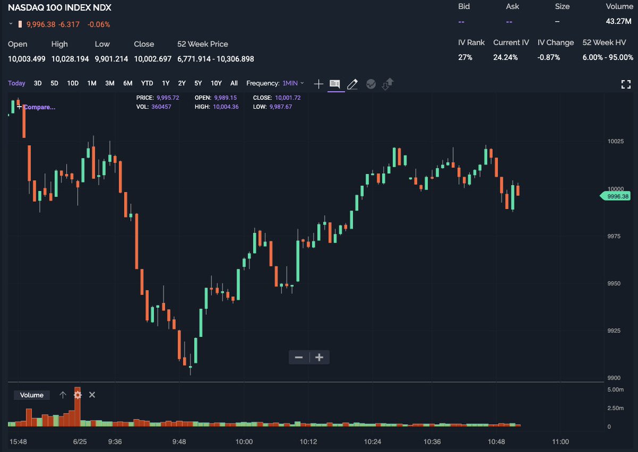638x452 pixels.
Task: Switch chart range to 5D
Action: (54, 83)
